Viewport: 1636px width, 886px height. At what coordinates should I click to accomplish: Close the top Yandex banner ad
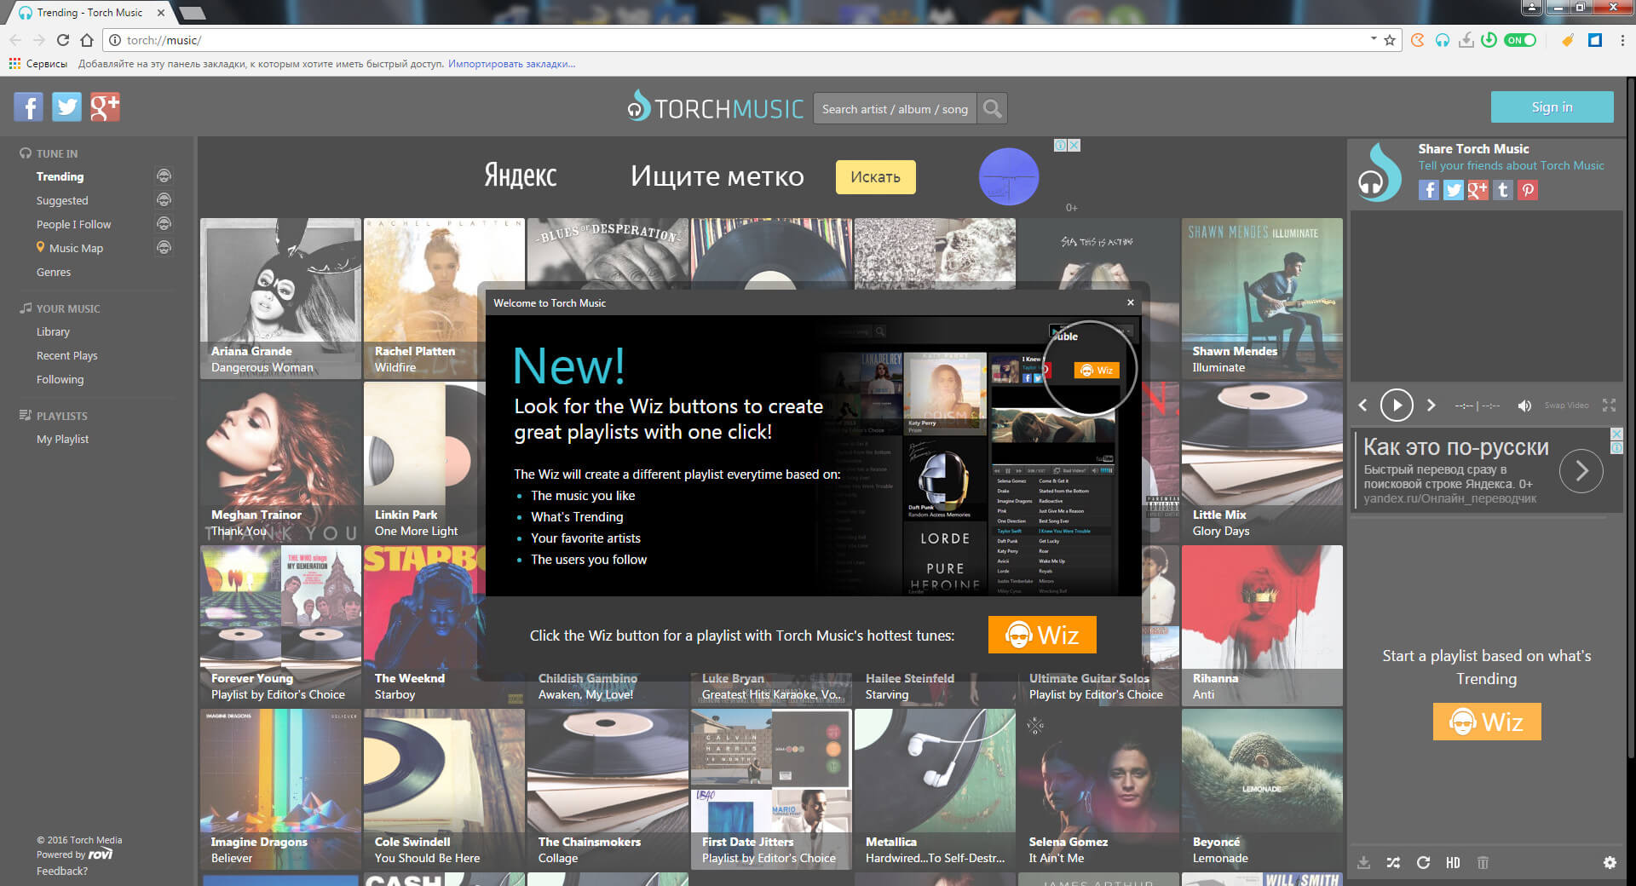point(1074,146)
